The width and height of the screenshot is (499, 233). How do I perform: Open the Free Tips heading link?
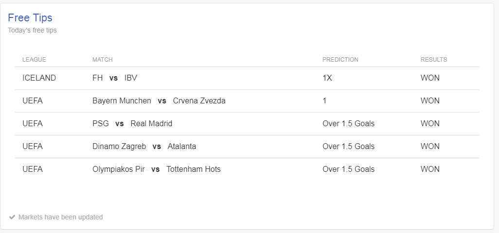tap(30, 18)
